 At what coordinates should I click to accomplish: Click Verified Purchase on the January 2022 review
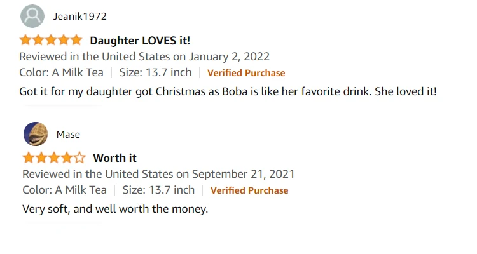tap(246, 73)
